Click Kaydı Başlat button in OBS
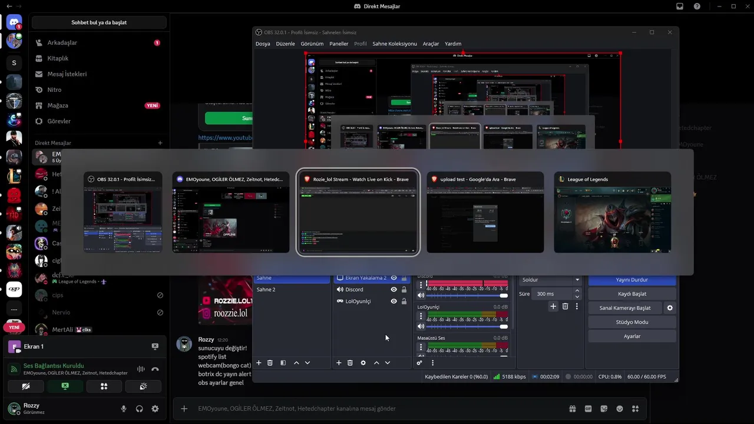The width and height of the screenshot is (754, 424). coord(632,294)
